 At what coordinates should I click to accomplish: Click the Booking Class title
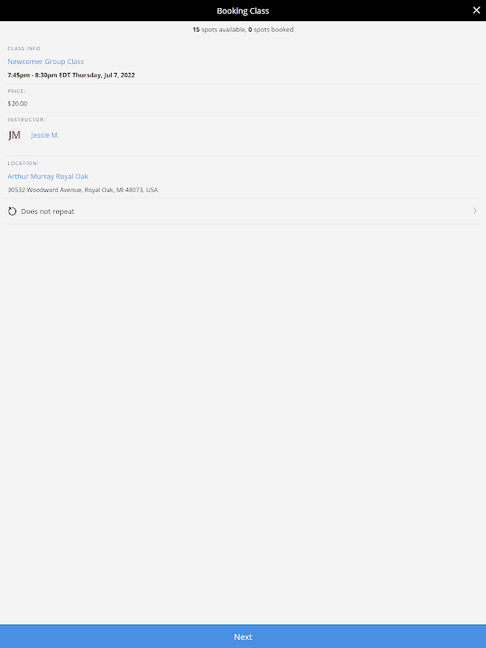[243, 11]
